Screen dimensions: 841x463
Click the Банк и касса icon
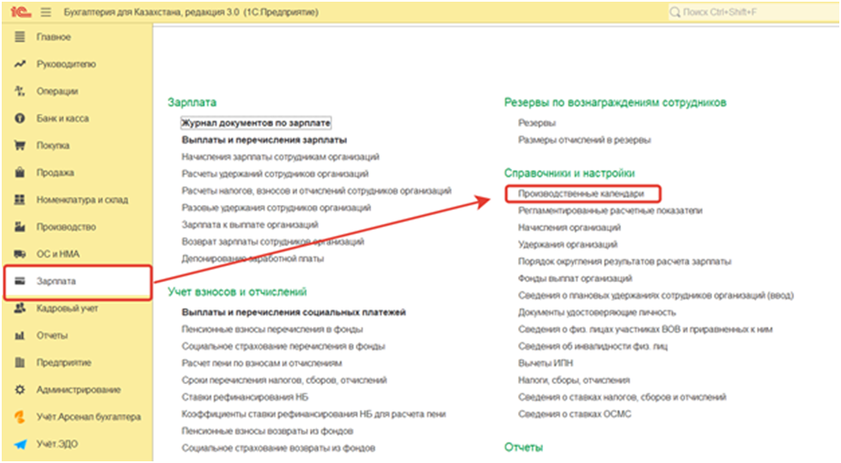(19, 118)
